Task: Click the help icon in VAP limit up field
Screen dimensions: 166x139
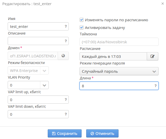Action: (66, 100)
